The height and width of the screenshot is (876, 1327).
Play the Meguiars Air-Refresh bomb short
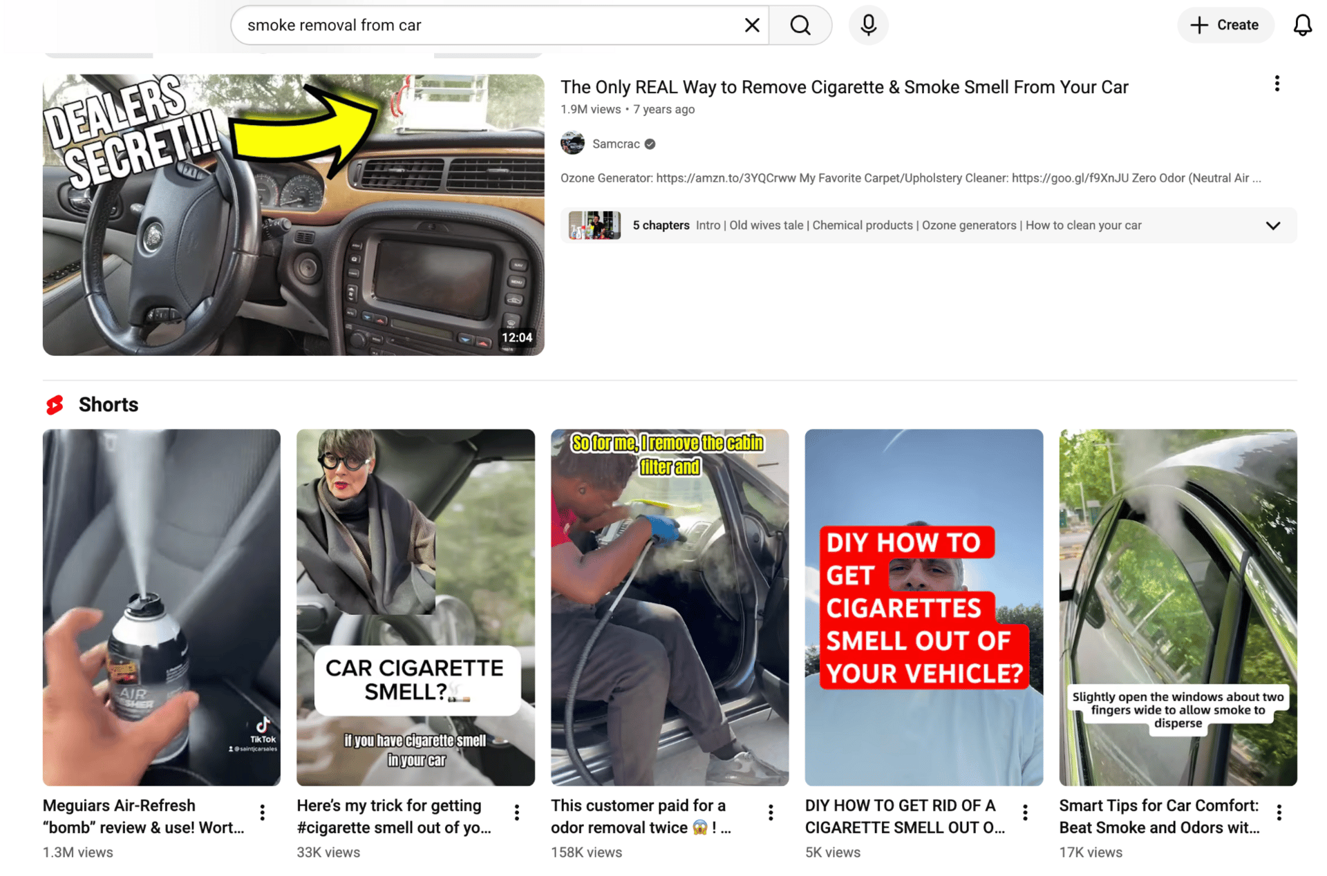click(x=161, y=607)
